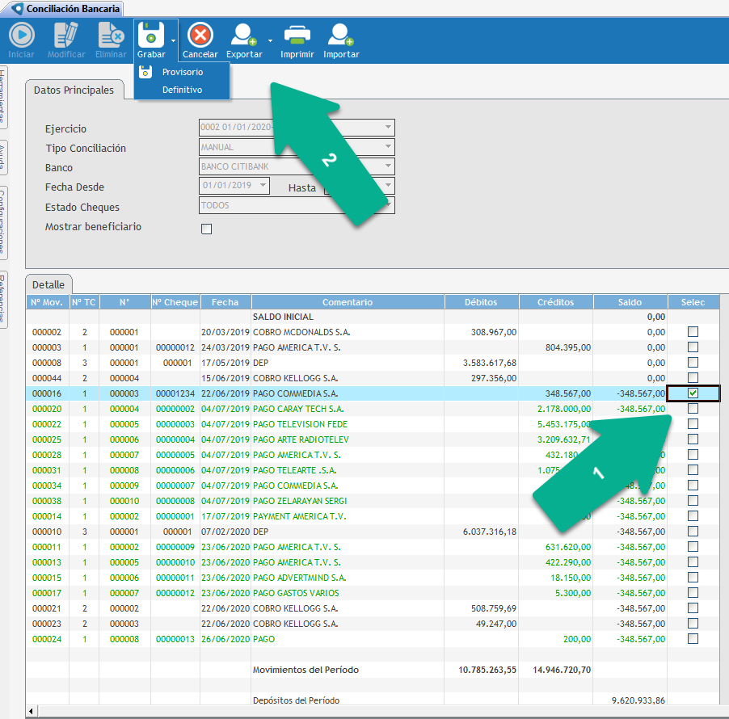Uncheck Selec box for PAGO COMMEDIA 000016
729x719 pixels.
point(693,393)
